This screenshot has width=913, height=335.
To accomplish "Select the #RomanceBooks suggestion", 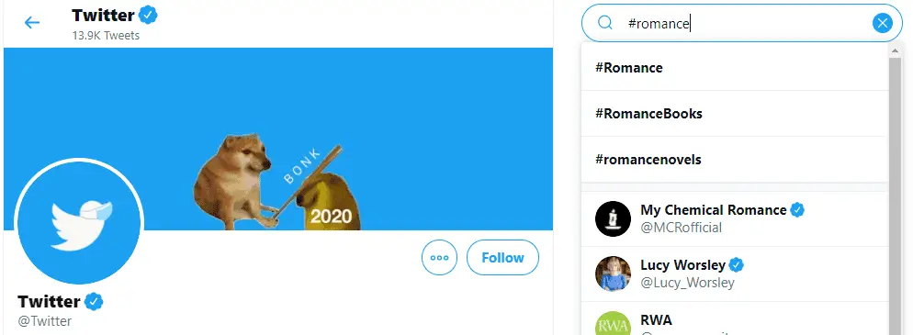I will point(734,114).
